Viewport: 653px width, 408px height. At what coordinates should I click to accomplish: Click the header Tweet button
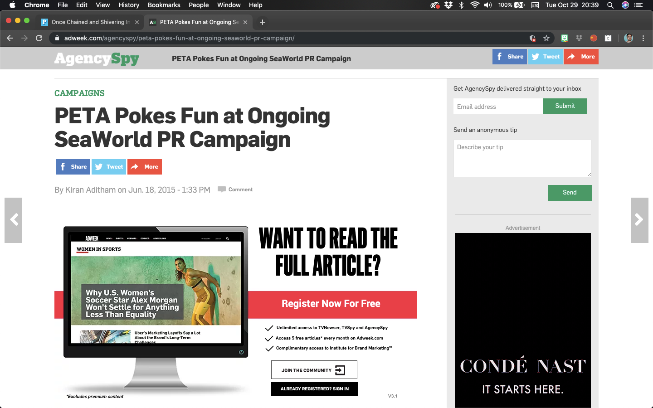click(546, 57)
